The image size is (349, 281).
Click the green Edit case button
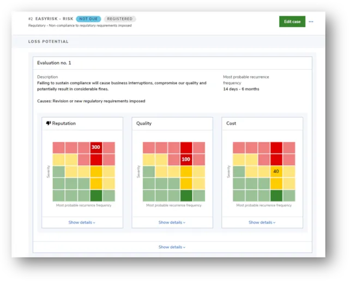[292, 22]
